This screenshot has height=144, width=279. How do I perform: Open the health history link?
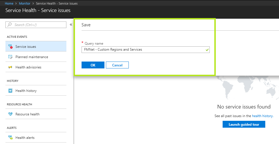(262, 116)
